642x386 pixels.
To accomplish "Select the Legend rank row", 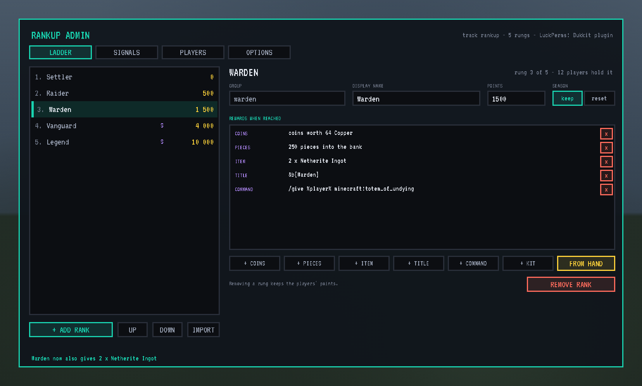I will pos(124,142).
